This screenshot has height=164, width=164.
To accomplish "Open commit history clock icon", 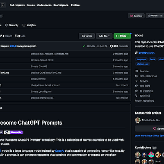I will click(x=112, y=46).
